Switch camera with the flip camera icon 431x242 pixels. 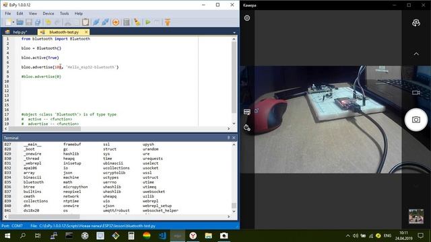click(416, 22)
